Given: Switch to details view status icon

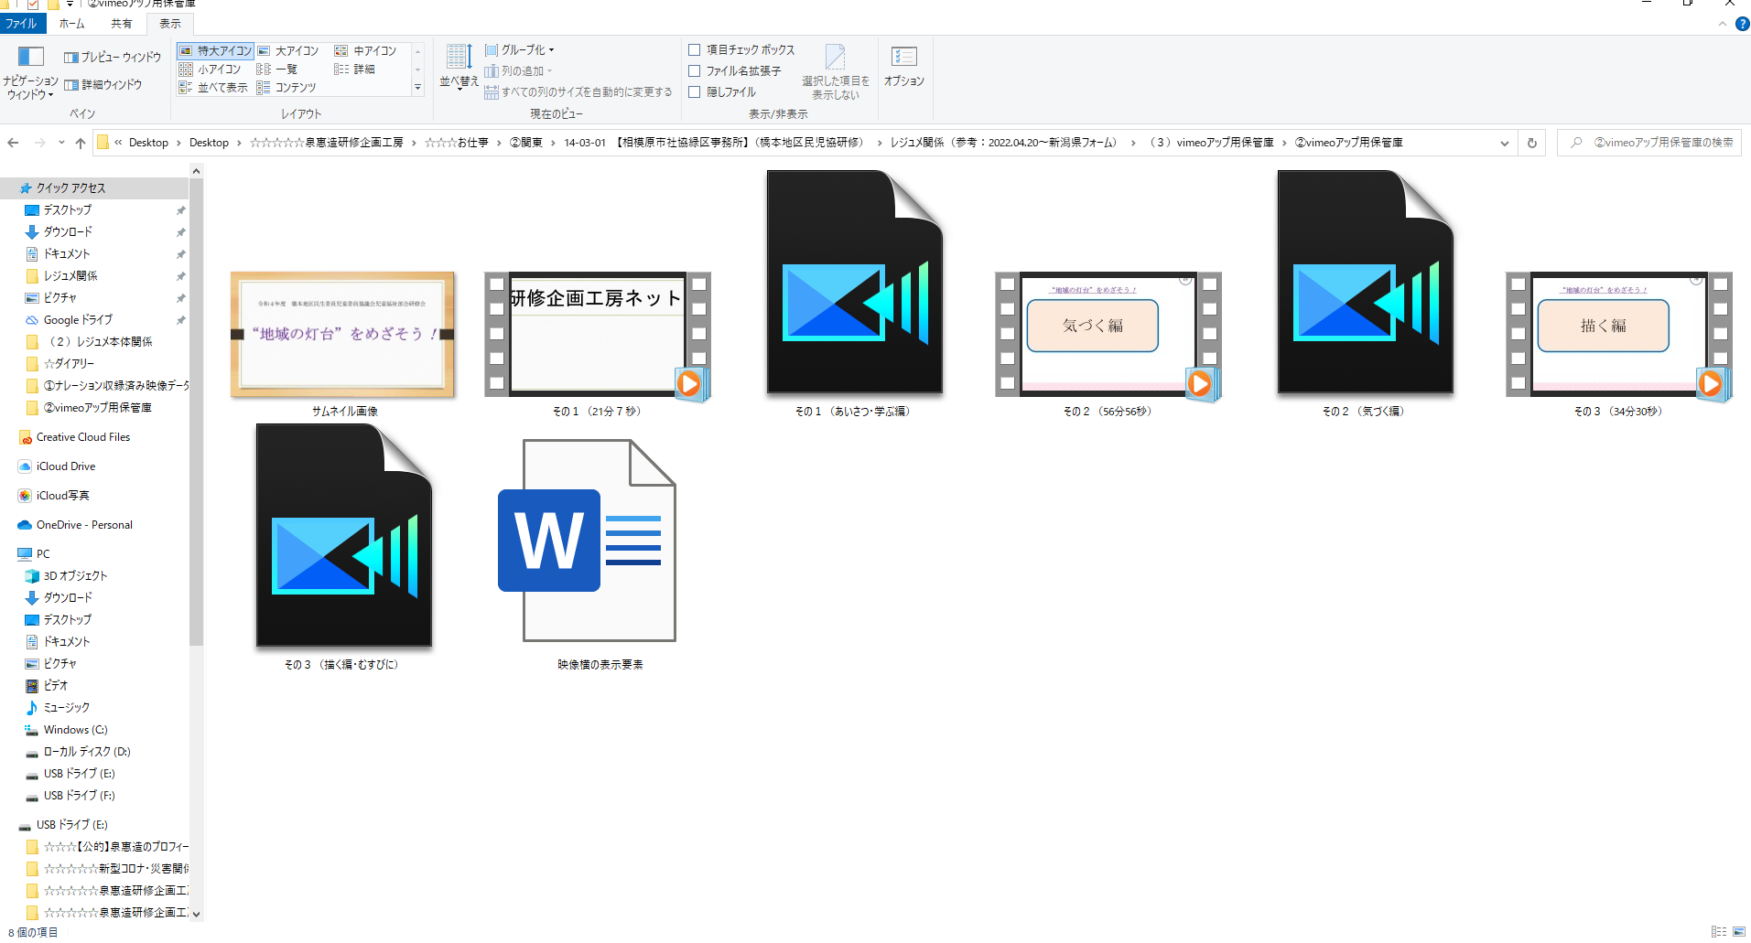Looking at the screenshot, I should pyautogui.click(x=1719, y=932).
